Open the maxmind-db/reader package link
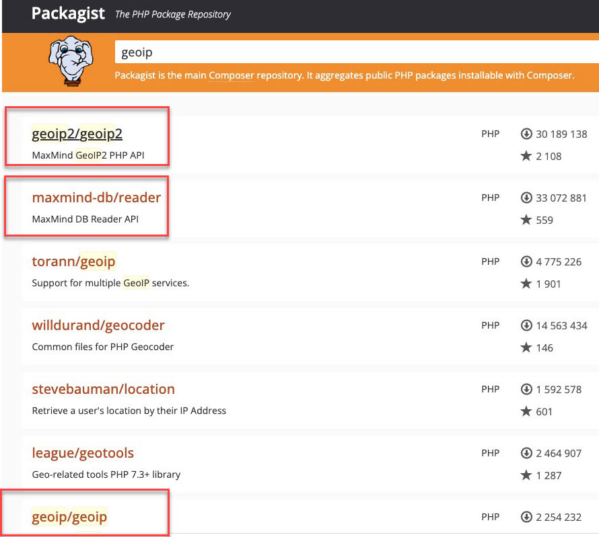599x537 pixels. [96, 198]
